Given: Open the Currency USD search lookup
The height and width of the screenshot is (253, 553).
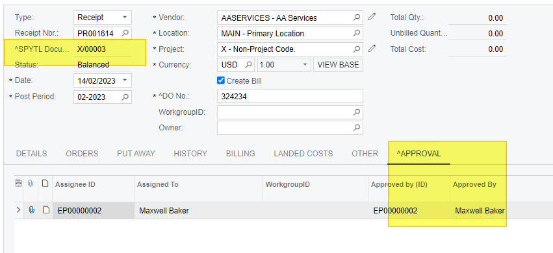Looking at the screenshot, I should [x=249, y=65].
